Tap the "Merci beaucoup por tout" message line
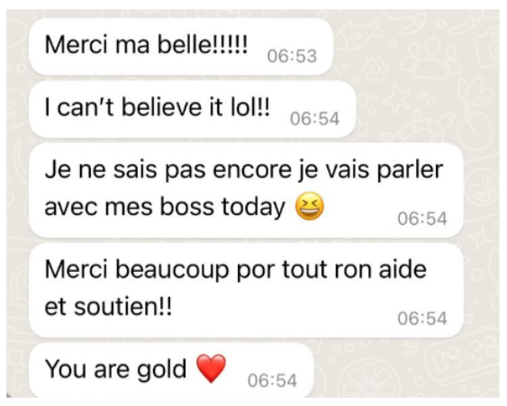 pyautogui.click(x=235, y=269)
